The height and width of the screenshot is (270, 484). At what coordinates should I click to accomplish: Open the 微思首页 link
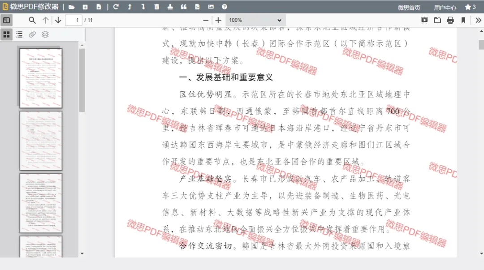click(x=409, y=8)
